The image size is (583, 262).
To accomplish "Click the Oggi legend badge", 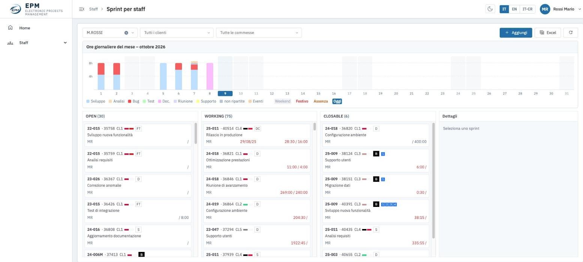I will [x=337, y=102].
